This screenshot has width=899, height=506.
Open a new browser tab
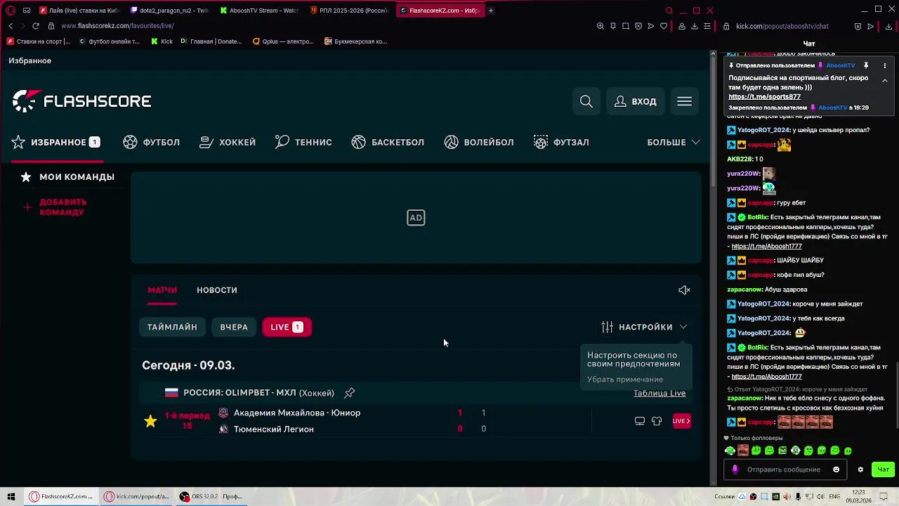coord(490,11)
